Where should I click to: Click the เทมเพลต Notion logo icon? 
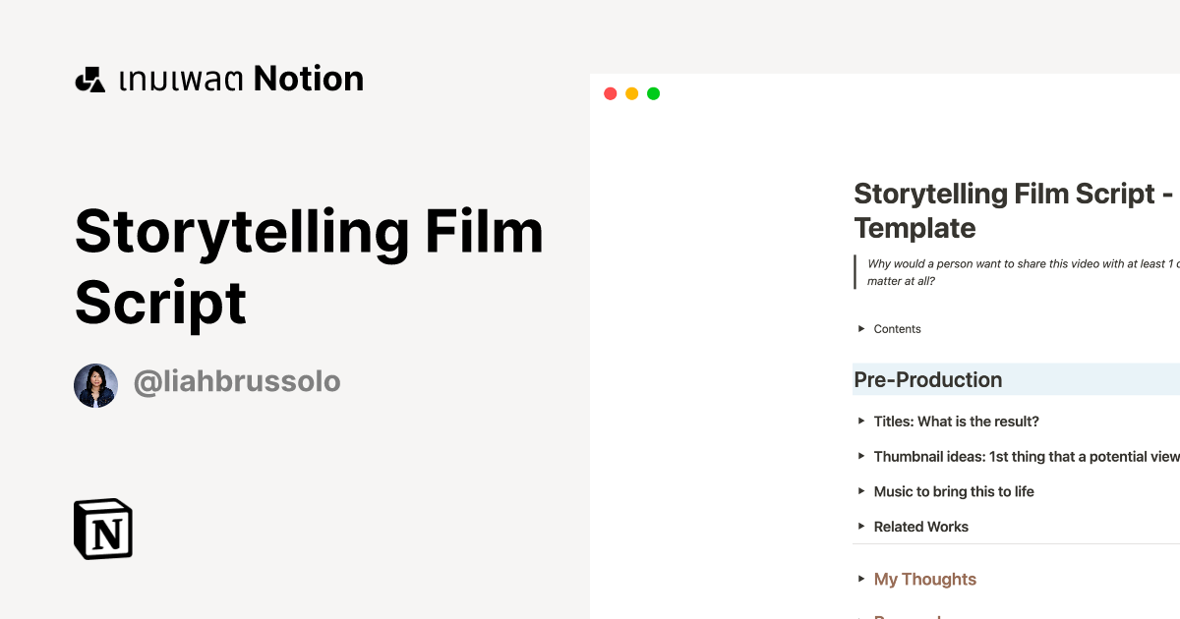[90, 78]
